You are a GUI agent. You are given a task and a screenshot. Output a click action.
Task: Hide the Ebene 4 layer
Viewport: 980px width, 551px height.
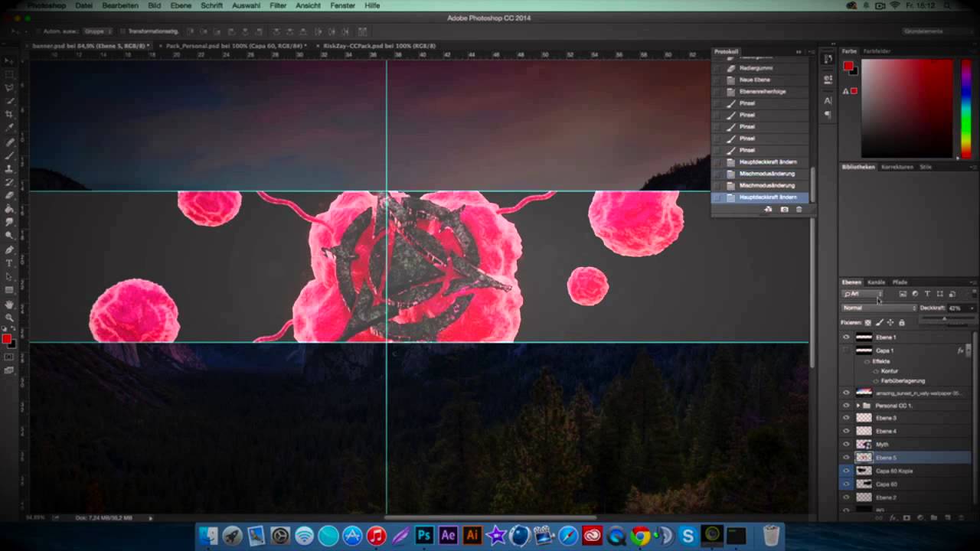point(846,431)
